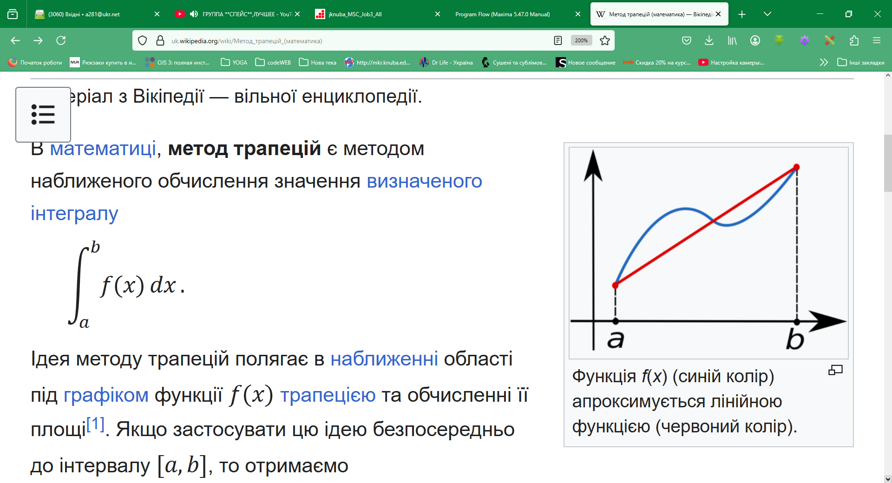Enlarge the trapezoid figure via expand icon
This screenshot has height=483, width=892.
(835, 370)
